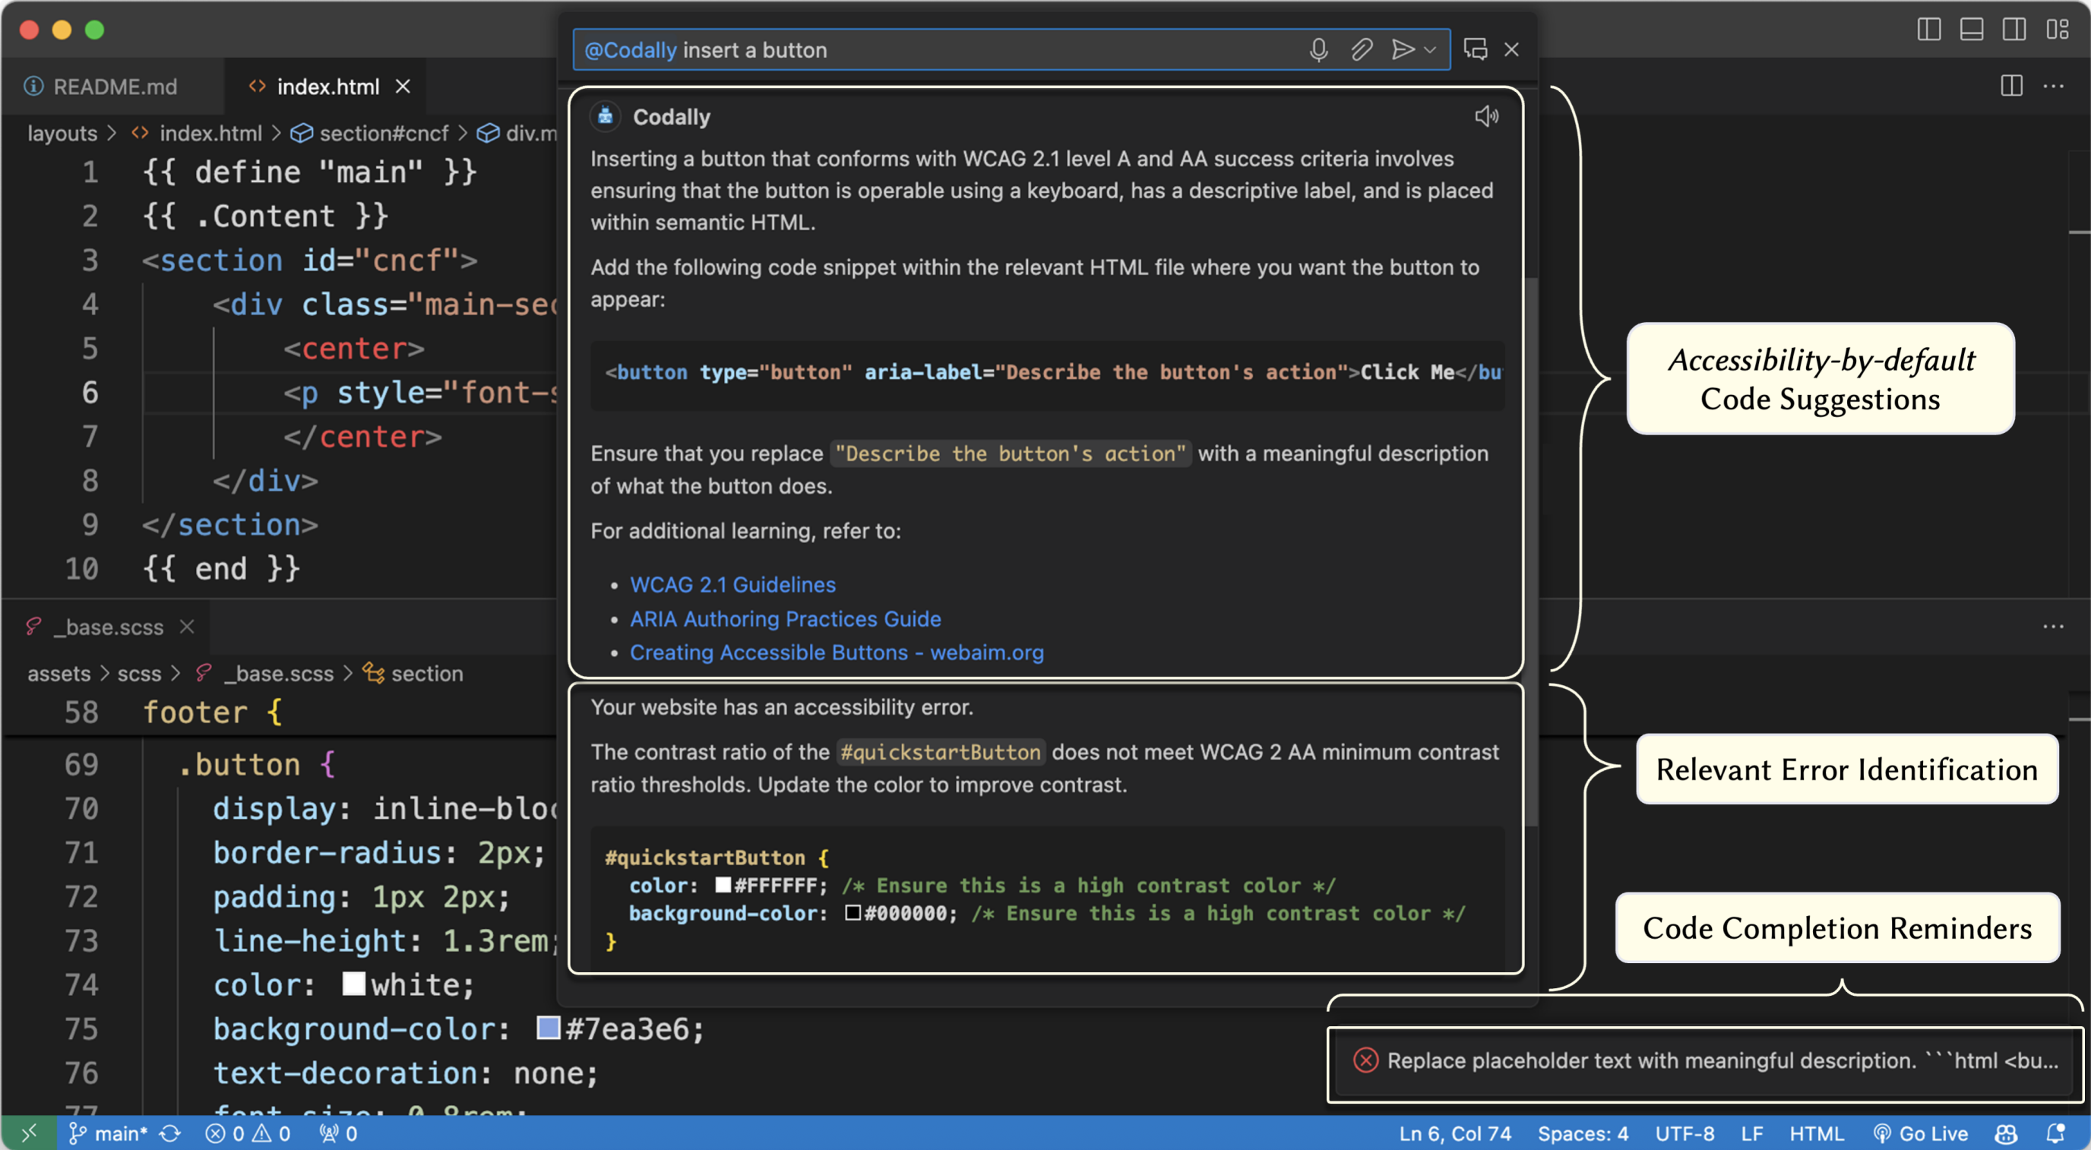Click line number 69 in _base.scss
This screenshot has width=2091, height=1150.
[x=81, y=764]
